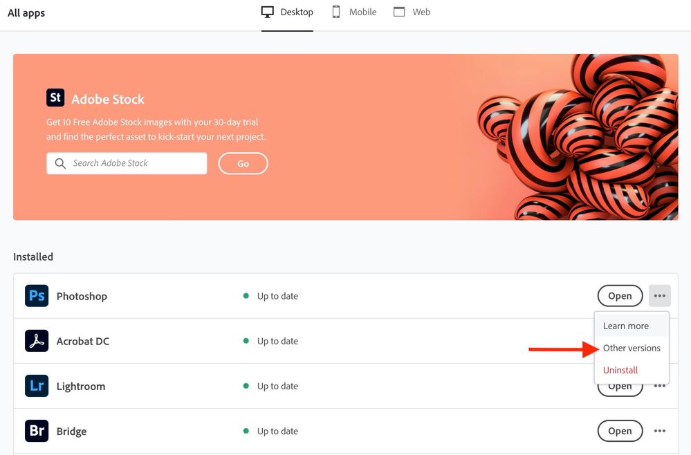This screenshot has height=455, width=691.
Task: Open the Photoshop more options menu
Action: pyautogui.click(x=659, y=295)
